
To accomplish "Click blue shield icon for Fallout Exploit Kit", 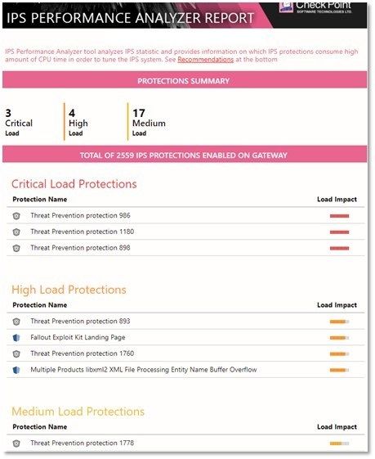I will click(16, 338).
